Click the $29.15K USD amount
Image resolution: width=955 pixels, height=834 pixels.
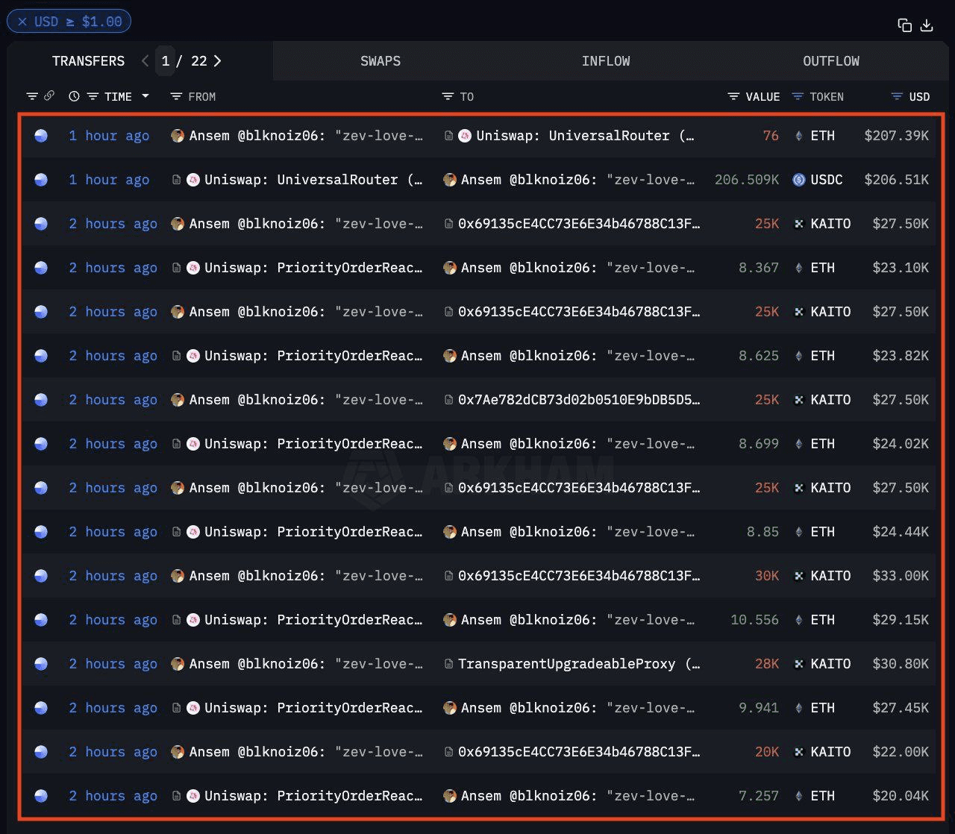901,620
